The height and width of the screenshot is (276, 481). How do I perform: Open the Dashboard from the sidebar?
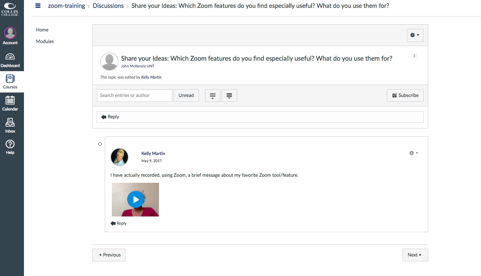click(10, 60)
